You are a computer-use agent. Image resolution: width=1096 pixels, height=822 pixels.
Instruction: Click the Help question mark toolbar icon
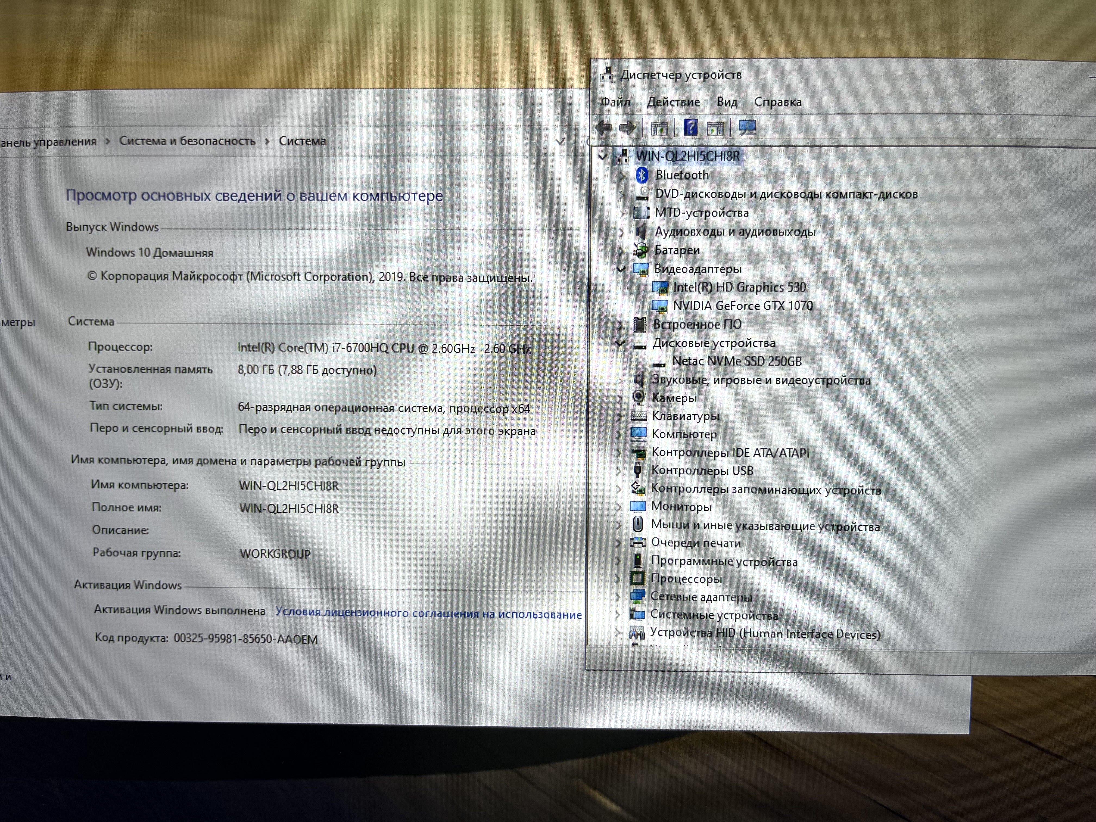pos(690,128)
